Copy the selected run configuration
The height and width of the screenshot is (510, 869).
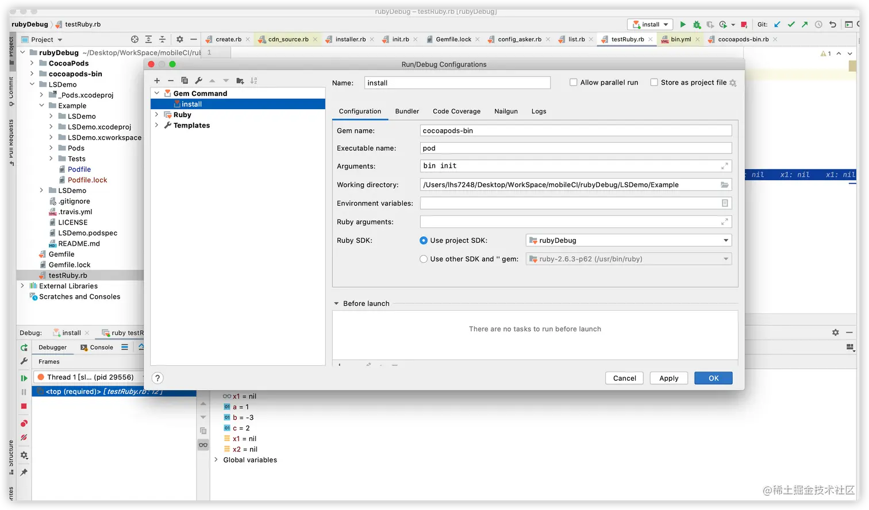[x=184, y=81]
